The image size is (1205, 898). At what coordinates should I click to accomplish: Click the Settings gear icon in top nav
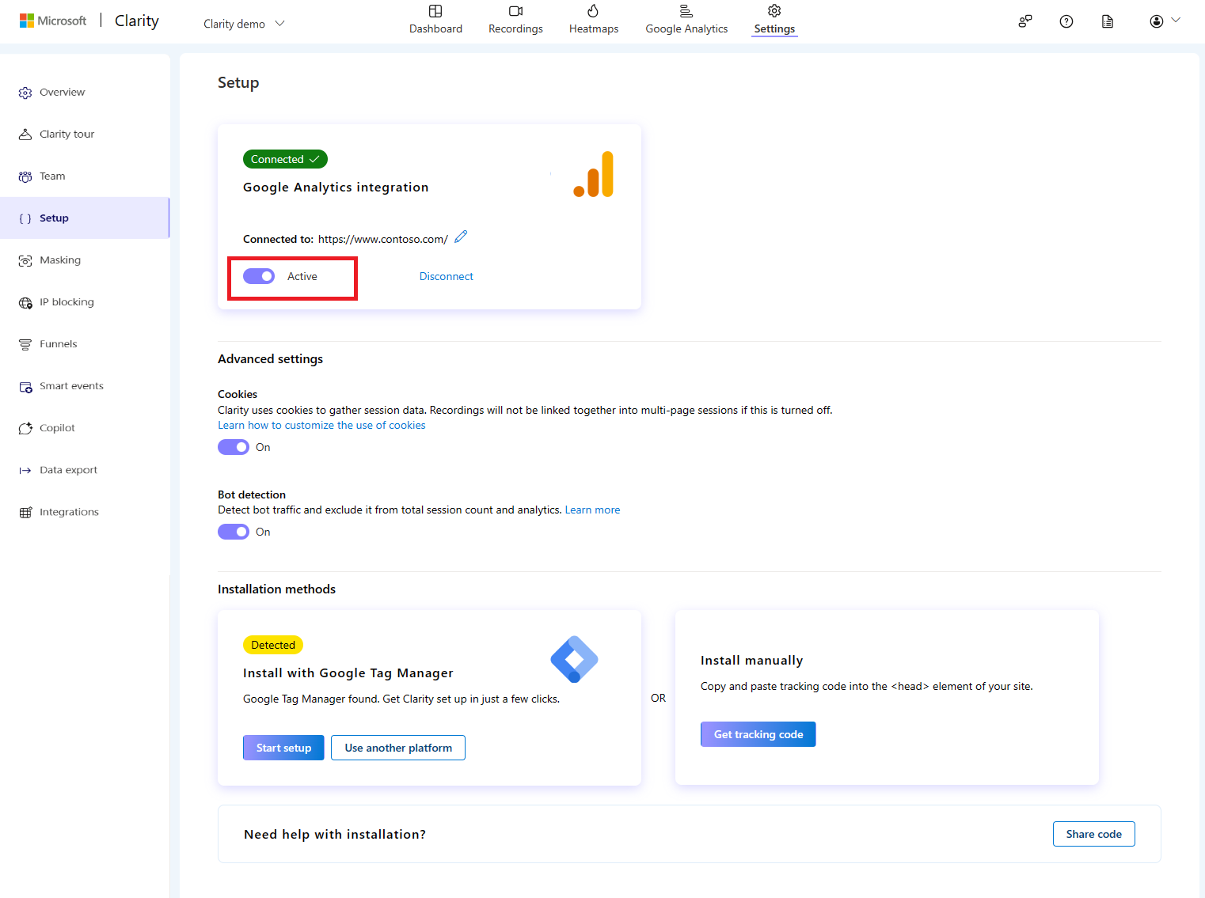pyautogui.click(x=774, y=11)
